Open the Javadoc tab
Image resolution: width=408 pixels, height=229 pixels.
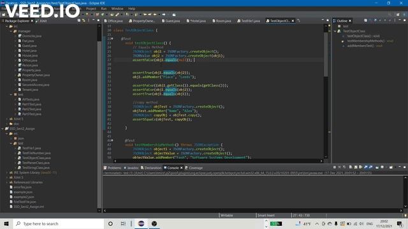pos(131,168)
